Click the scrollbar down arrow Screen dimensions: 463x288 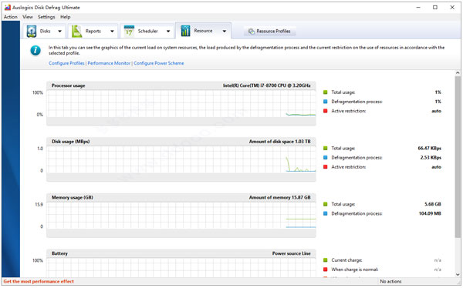click(x=458, y=274)
